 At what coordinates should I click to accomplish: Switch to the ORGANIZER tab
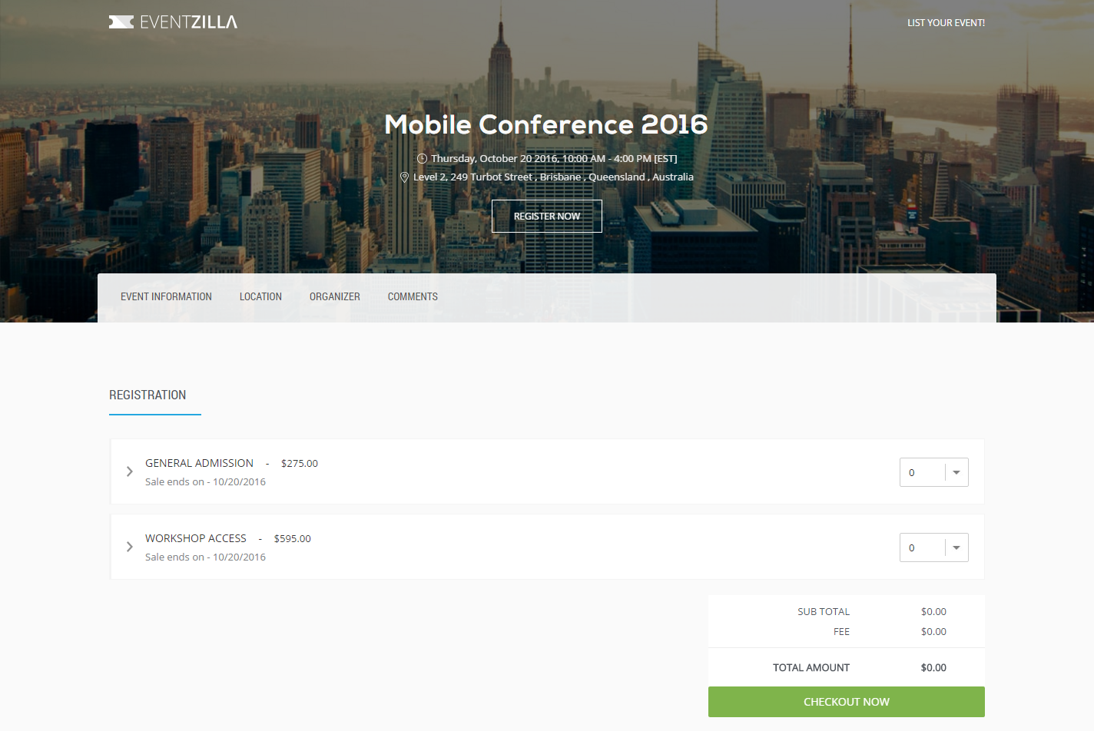[x=334, y=296]
